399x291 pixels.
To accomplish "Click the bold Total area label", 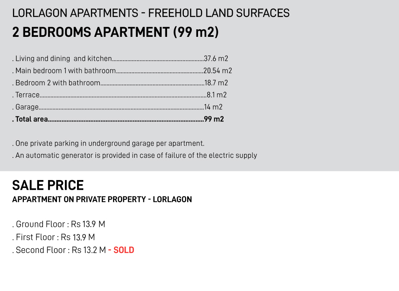I will (x=31, y=119).
